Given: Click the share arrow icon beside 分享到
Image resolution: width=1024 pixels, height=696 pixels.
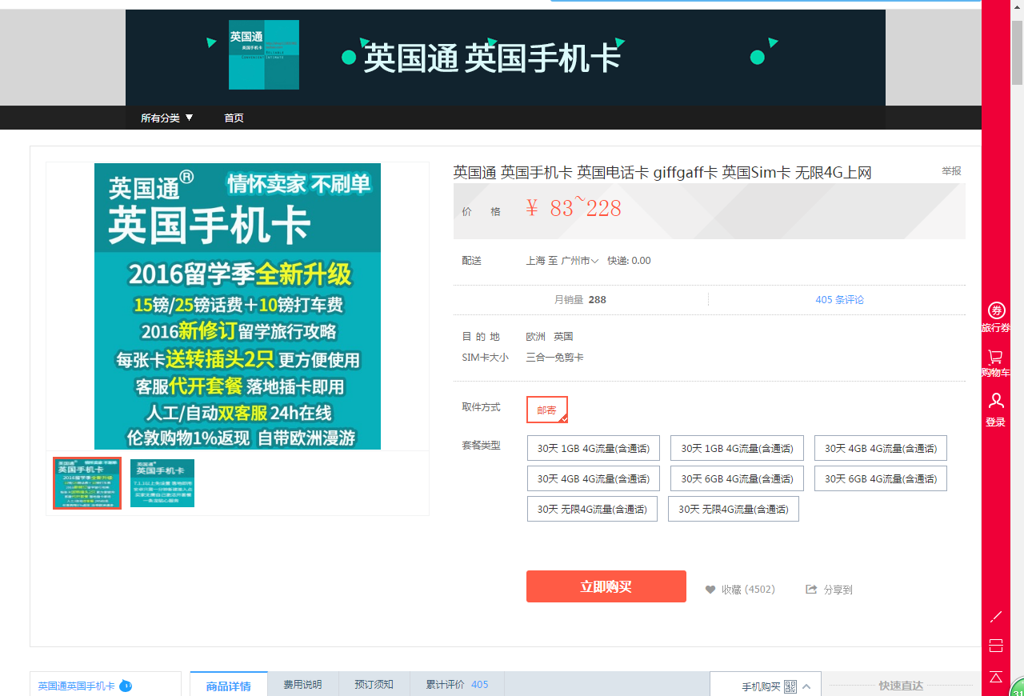Looking at the screenshot, I should (x=811, y=590).
